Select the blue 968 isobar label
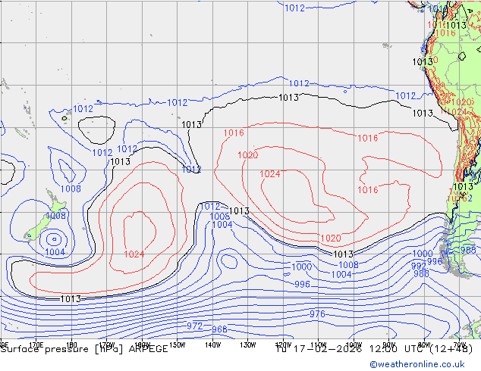The width and height of the screenshot is (481, 371). (220, 329)
